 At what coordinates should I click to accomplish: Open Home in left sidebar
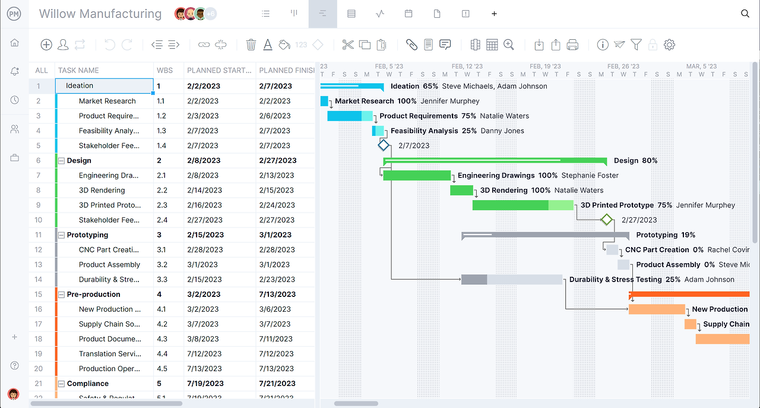pos(14,43)
